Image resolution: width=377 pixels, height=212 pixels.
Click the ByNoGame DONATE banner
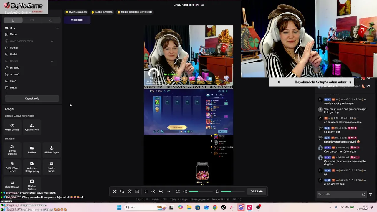point(24,7)
